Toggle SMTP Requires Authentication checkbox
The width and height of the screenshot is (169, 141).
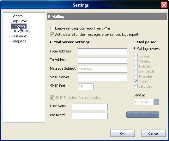52,98
